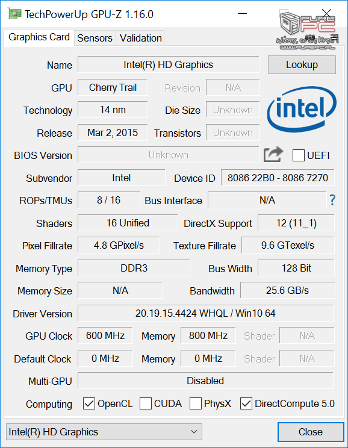Switch to the Sensors tab
Image resolution: width=348 pixels, height=448 pixels.
tap(95, 38)
